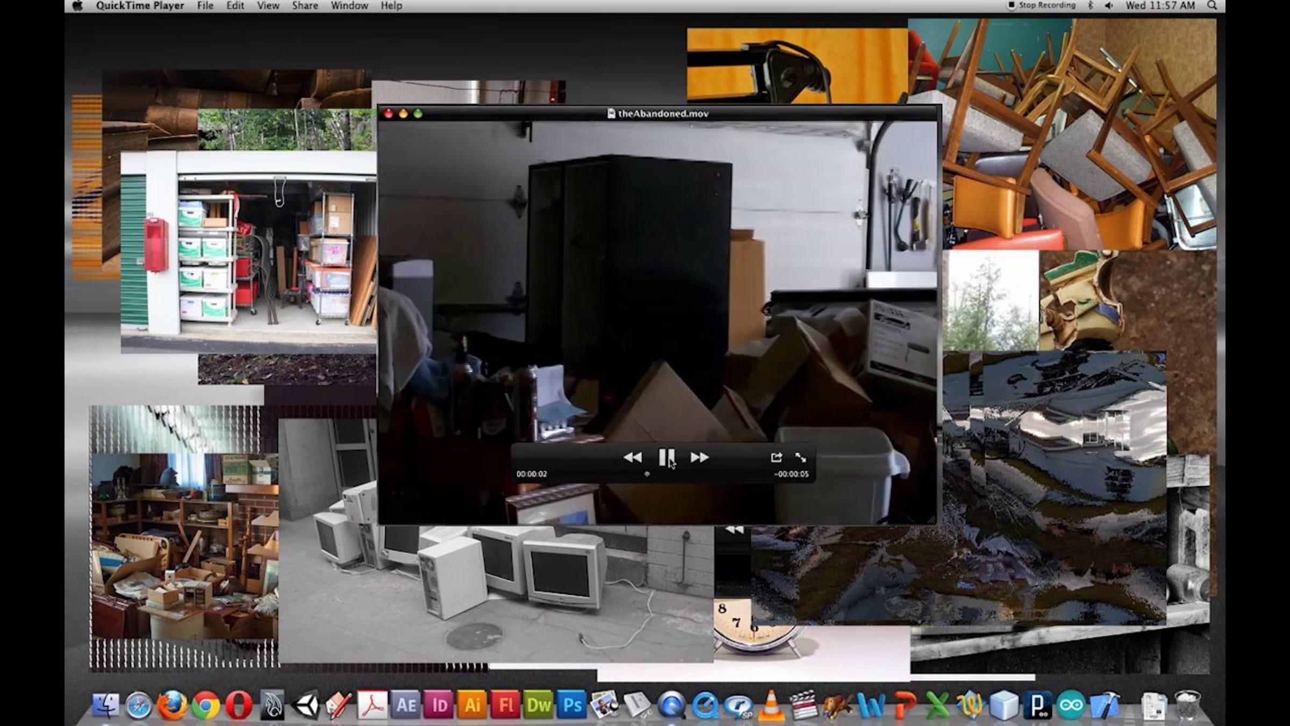Open the Apple menu

pyautogui.click(x=78, y=6)
